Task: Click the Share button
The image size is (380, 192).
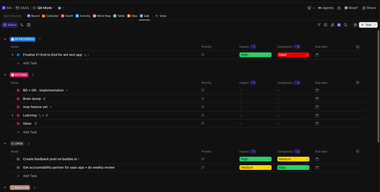Action: (369, 8)
